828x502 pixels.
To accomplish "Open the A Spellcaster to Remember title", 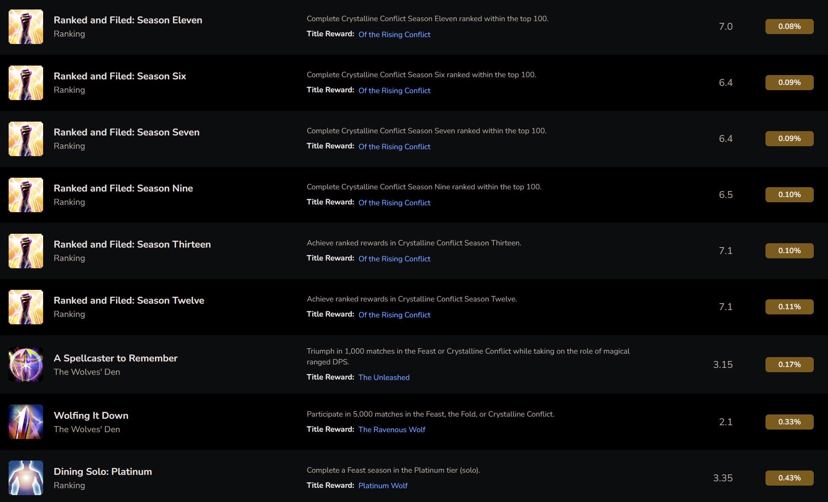I will pos(116,358).
